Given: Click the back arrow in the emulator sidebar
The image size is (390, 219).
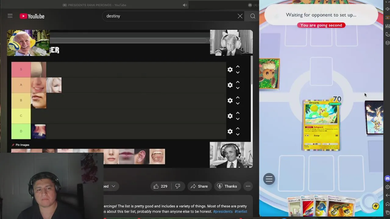Looking at the screenshot, I should point(387,196).
